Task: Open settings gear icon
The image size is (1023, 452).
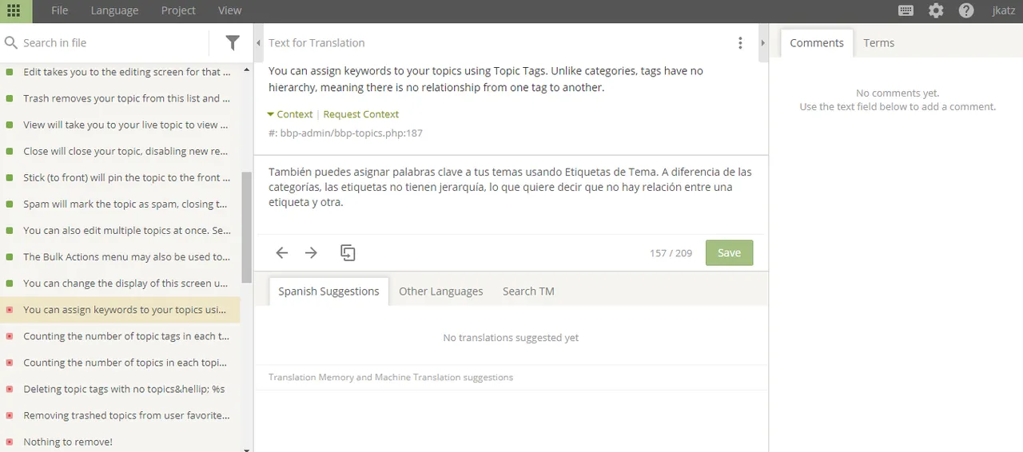Action: [936, 11]
